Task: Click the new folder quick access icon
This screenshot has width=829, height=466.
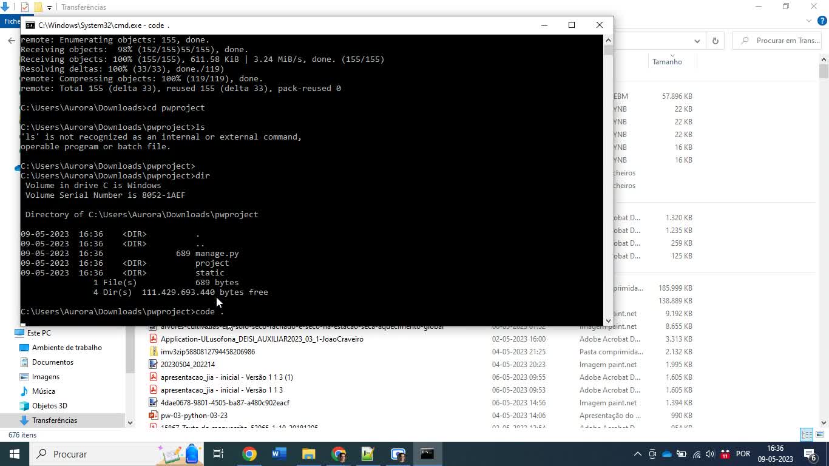Action: (x=38, y=7)
